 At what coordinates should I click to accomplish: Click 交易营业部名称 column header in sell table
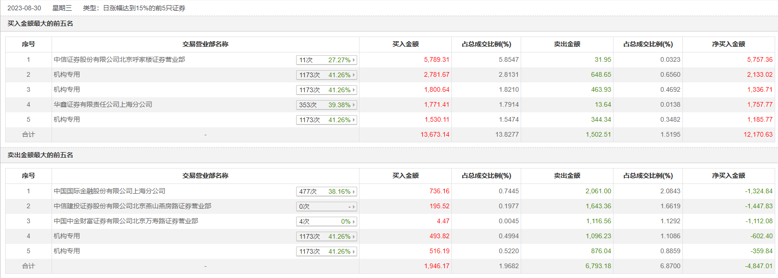pos(205,176)
